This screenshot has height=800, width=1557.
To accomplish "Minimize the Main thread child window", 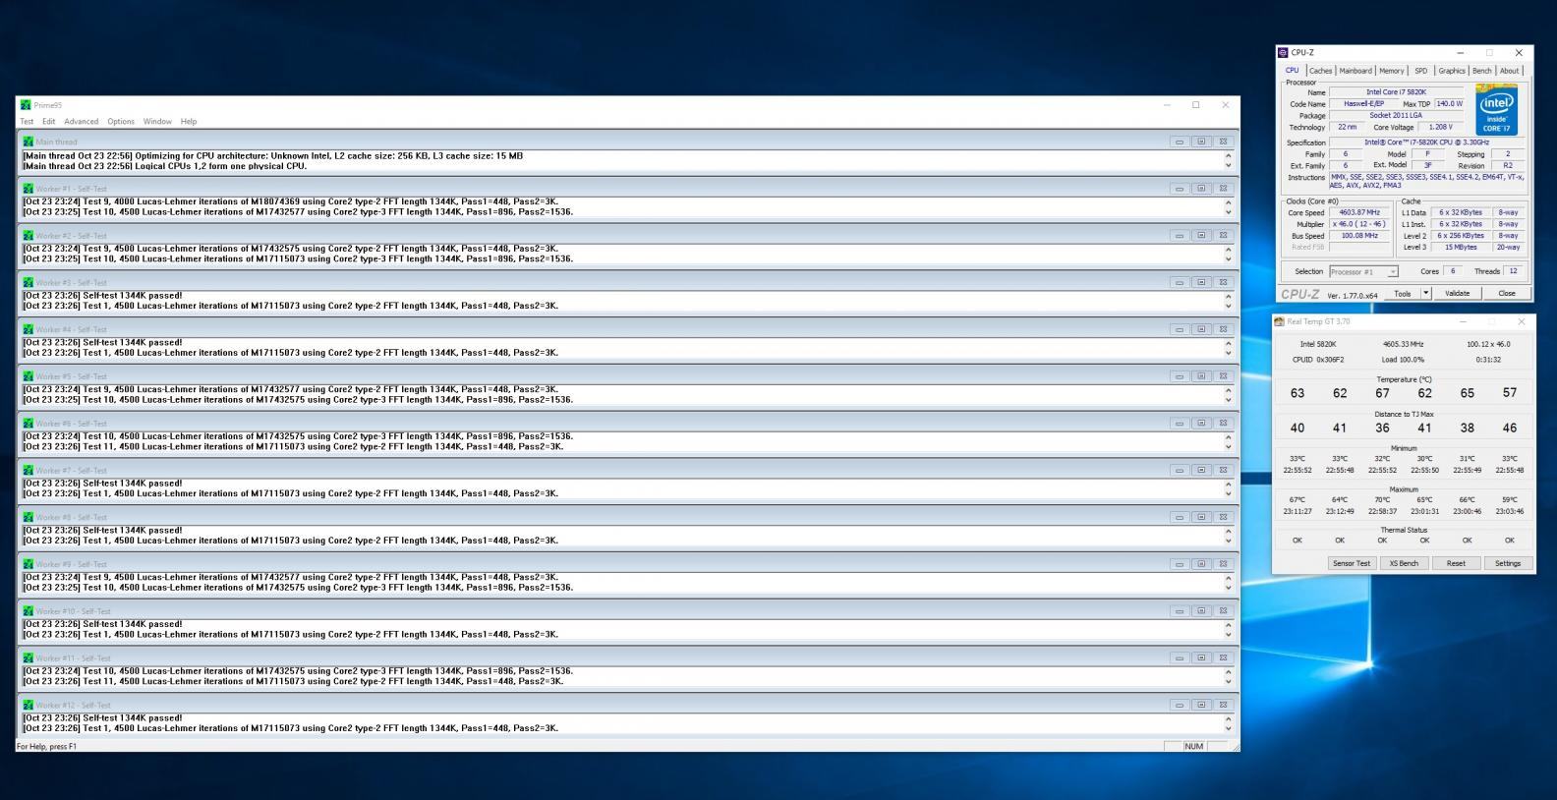I will tap(1179, 142).
